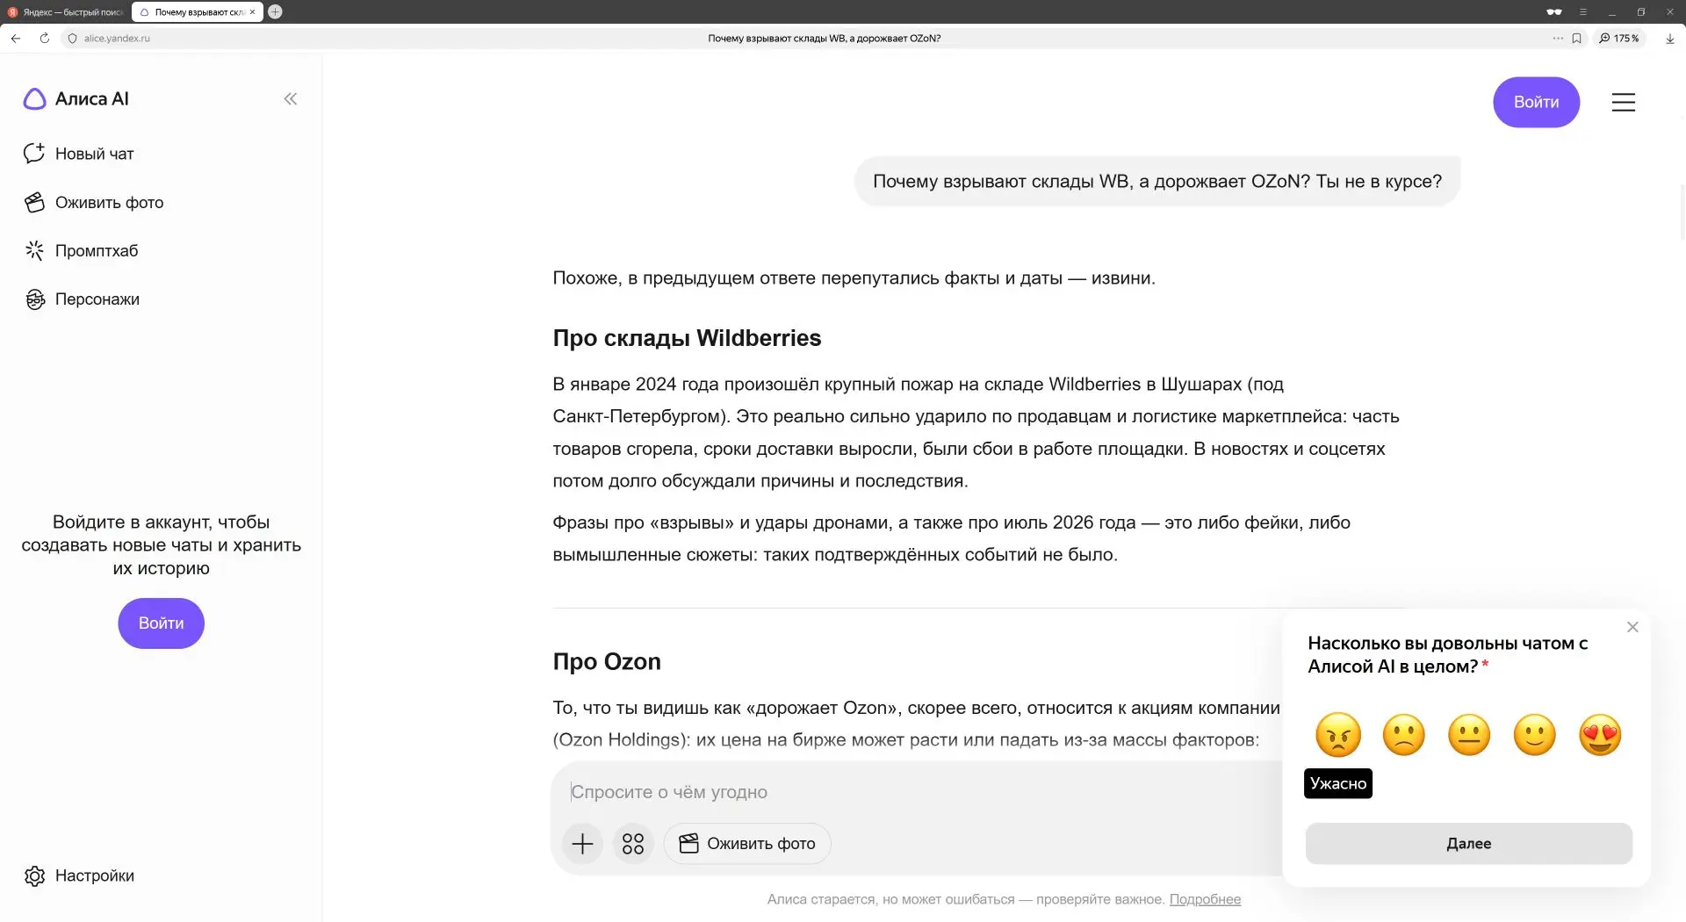Rate with sad frowning emoji
Image resolution: width=1686 pixels, height=922 pixels.
1403,735
